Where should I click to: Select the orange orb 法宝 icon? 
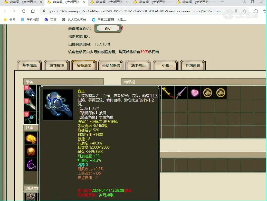31,151
